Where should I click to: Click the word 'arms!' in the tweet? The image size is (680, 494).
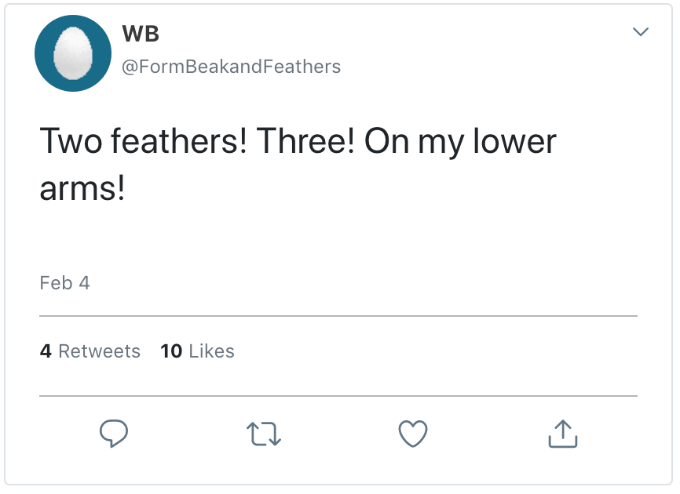point(82,189)
